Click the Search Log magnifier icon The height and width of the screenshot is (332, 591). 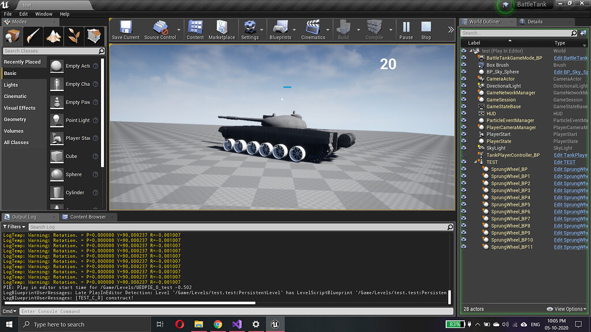click(x=450, y=227)
